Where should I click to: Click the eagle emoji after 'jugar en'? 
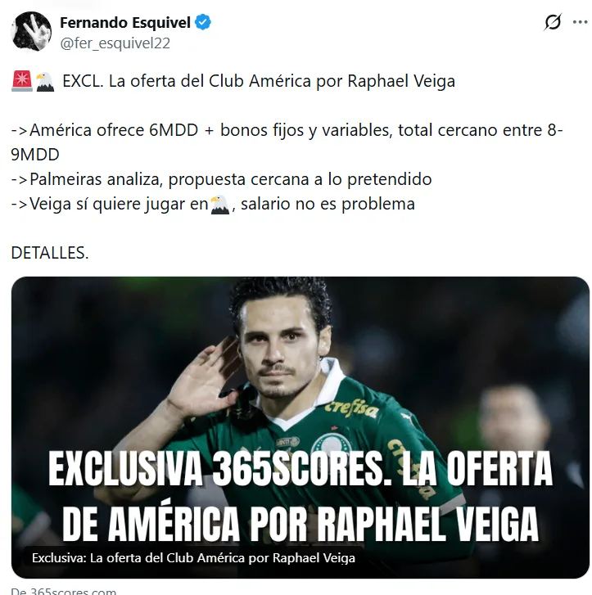tap(220, 205)
